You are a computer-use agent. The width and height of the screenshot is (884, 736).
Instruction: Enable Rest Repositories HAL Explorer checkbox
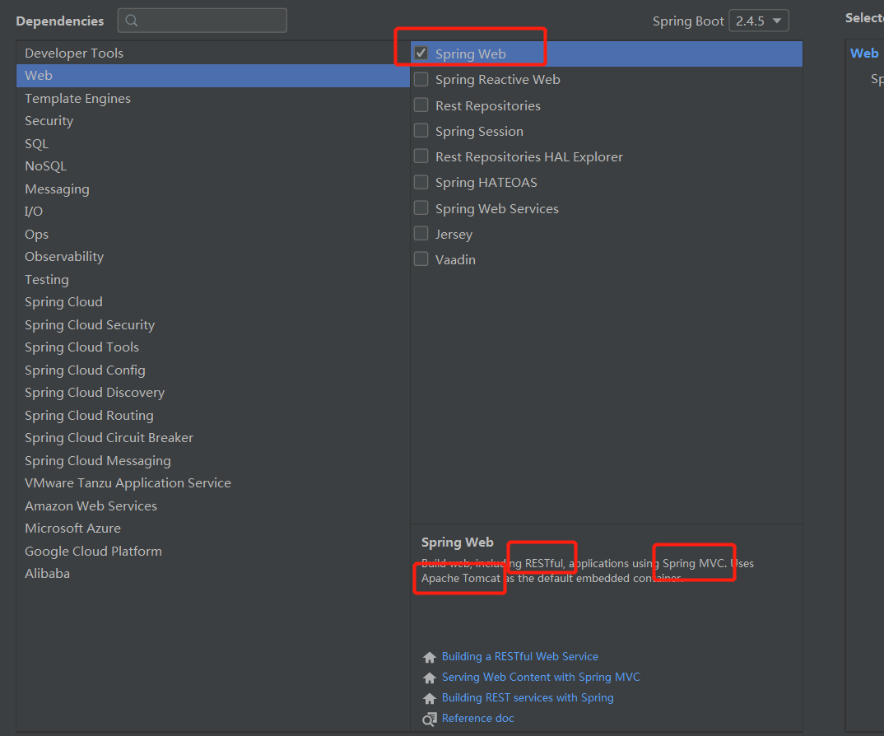click(x=421, y=156)
